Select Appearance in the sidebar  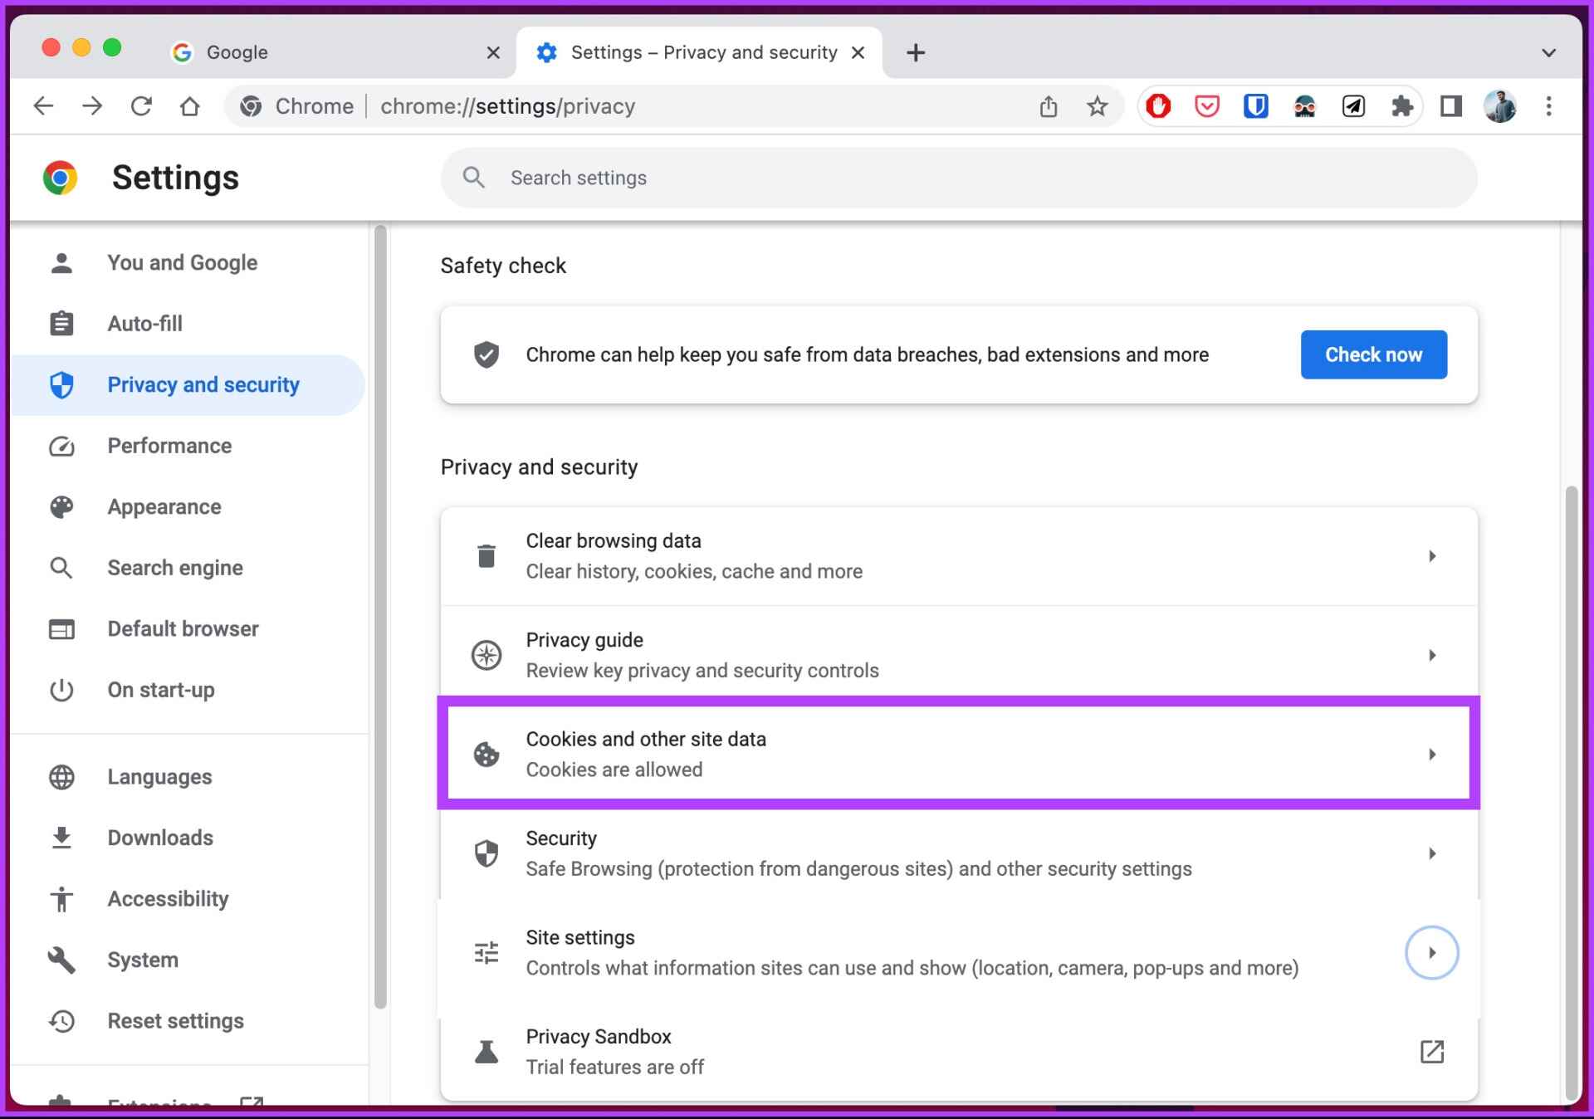(x=164, y=506)
